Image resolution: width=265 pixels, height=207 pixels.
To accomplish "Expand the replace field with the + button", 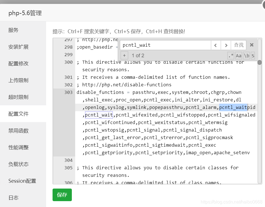I will pyautogui.click(x=124, y=55).
